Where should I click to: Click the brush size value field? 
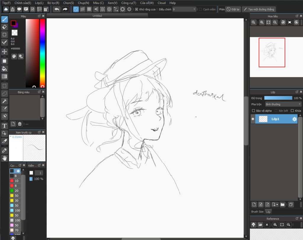tap(39, 173)
